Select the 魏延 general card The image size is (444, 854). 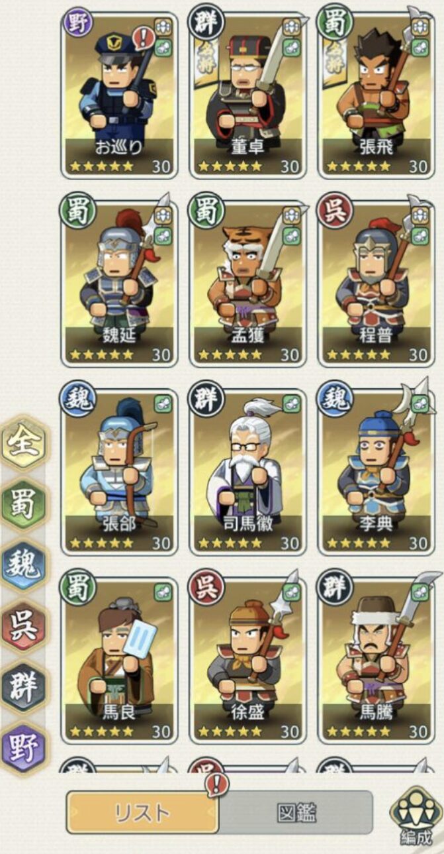point(119,283)
